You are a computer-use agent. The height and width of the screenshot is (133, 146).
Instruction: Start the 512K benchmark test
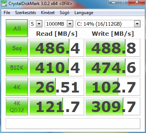click(17, 67)
